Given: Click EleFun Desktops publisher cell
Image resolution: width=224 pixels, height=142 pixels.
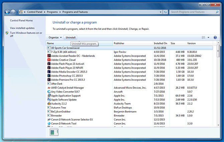Looking at the screenshot, I should coord(123,108).
